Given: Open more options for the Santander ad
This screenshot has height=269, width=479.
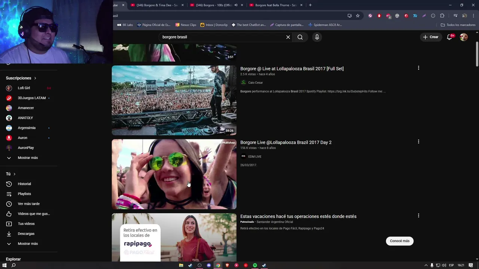Looking at the screenshot, I should [x=418, y=216].
